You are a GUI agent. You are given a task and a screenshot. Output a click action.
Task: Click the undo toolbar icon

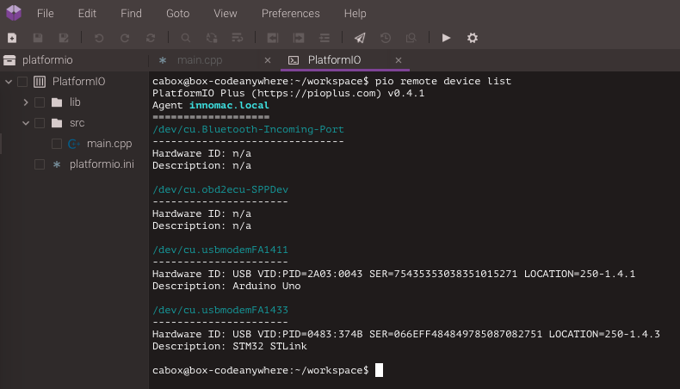[x=99, y=38]
